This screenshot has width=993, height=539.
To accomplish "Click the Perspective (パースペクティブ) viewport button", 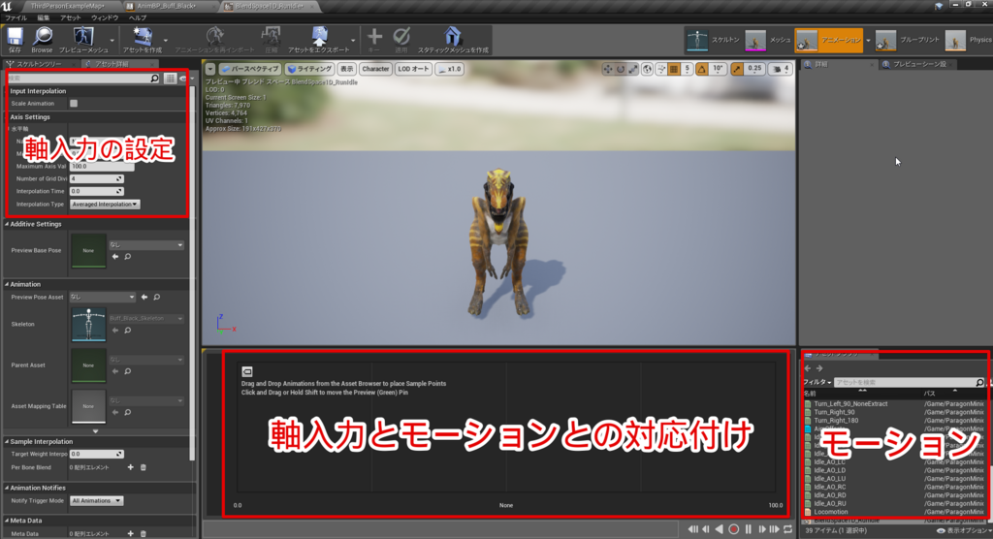I will 249,69.
